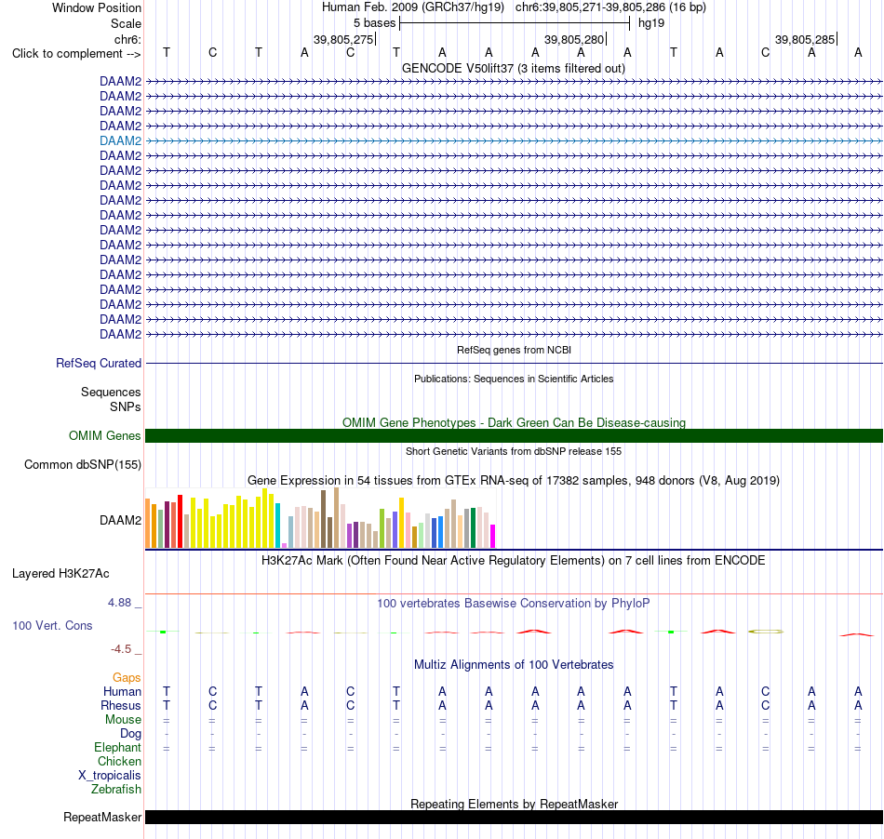The image size is (884, 839).
Task: Click the Layered H3K27Ac label
Action: pyautogui.click(x=60, y=574)
